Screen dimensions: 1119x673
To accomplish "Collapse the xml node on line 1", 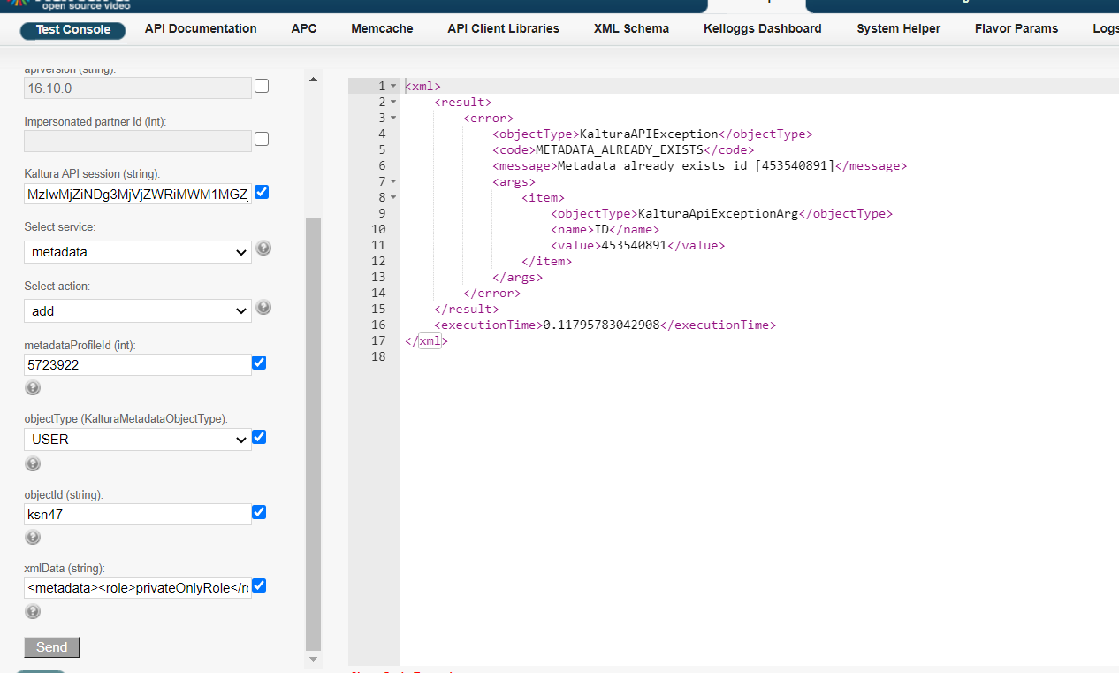I will (x=393, y=86).
